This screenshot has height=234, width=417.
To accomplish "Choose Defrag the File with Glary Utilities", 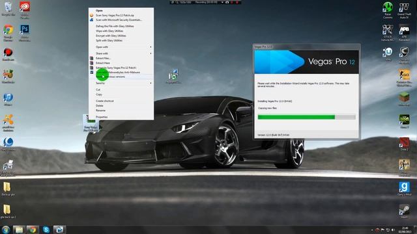I will click(x=121, y=26).
